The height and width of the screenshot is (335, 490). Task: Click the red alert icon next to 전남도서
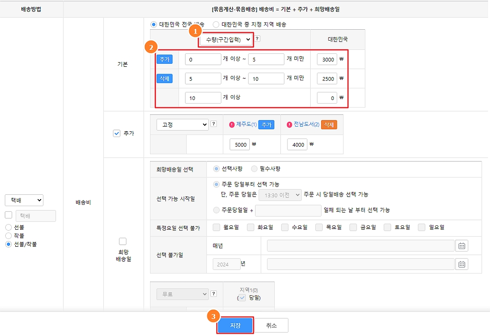[289, 125]
